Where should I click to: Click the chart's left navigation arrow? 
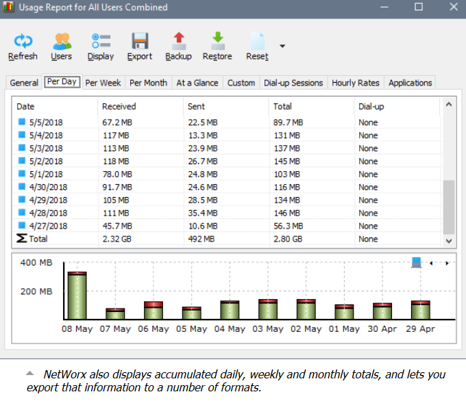pyautogui.click(x=431, y=263)
